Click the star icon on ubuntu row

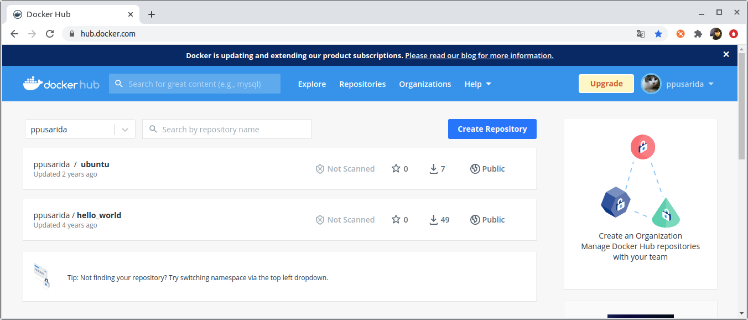396,168
